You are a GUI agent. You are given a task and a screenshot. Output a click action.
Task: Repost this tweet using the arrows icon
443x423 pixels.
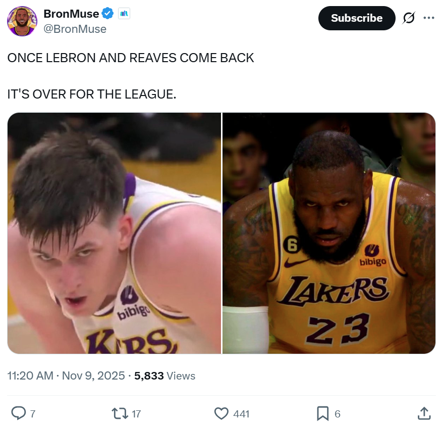[120, 413]
